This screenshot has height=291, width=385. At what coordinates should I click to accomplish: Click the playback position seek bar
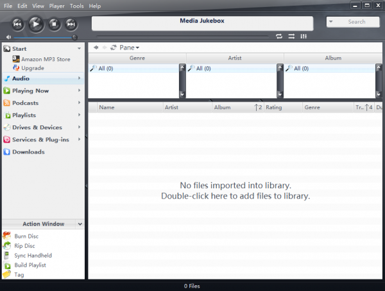pyautogui.click(x=182, y=36)
